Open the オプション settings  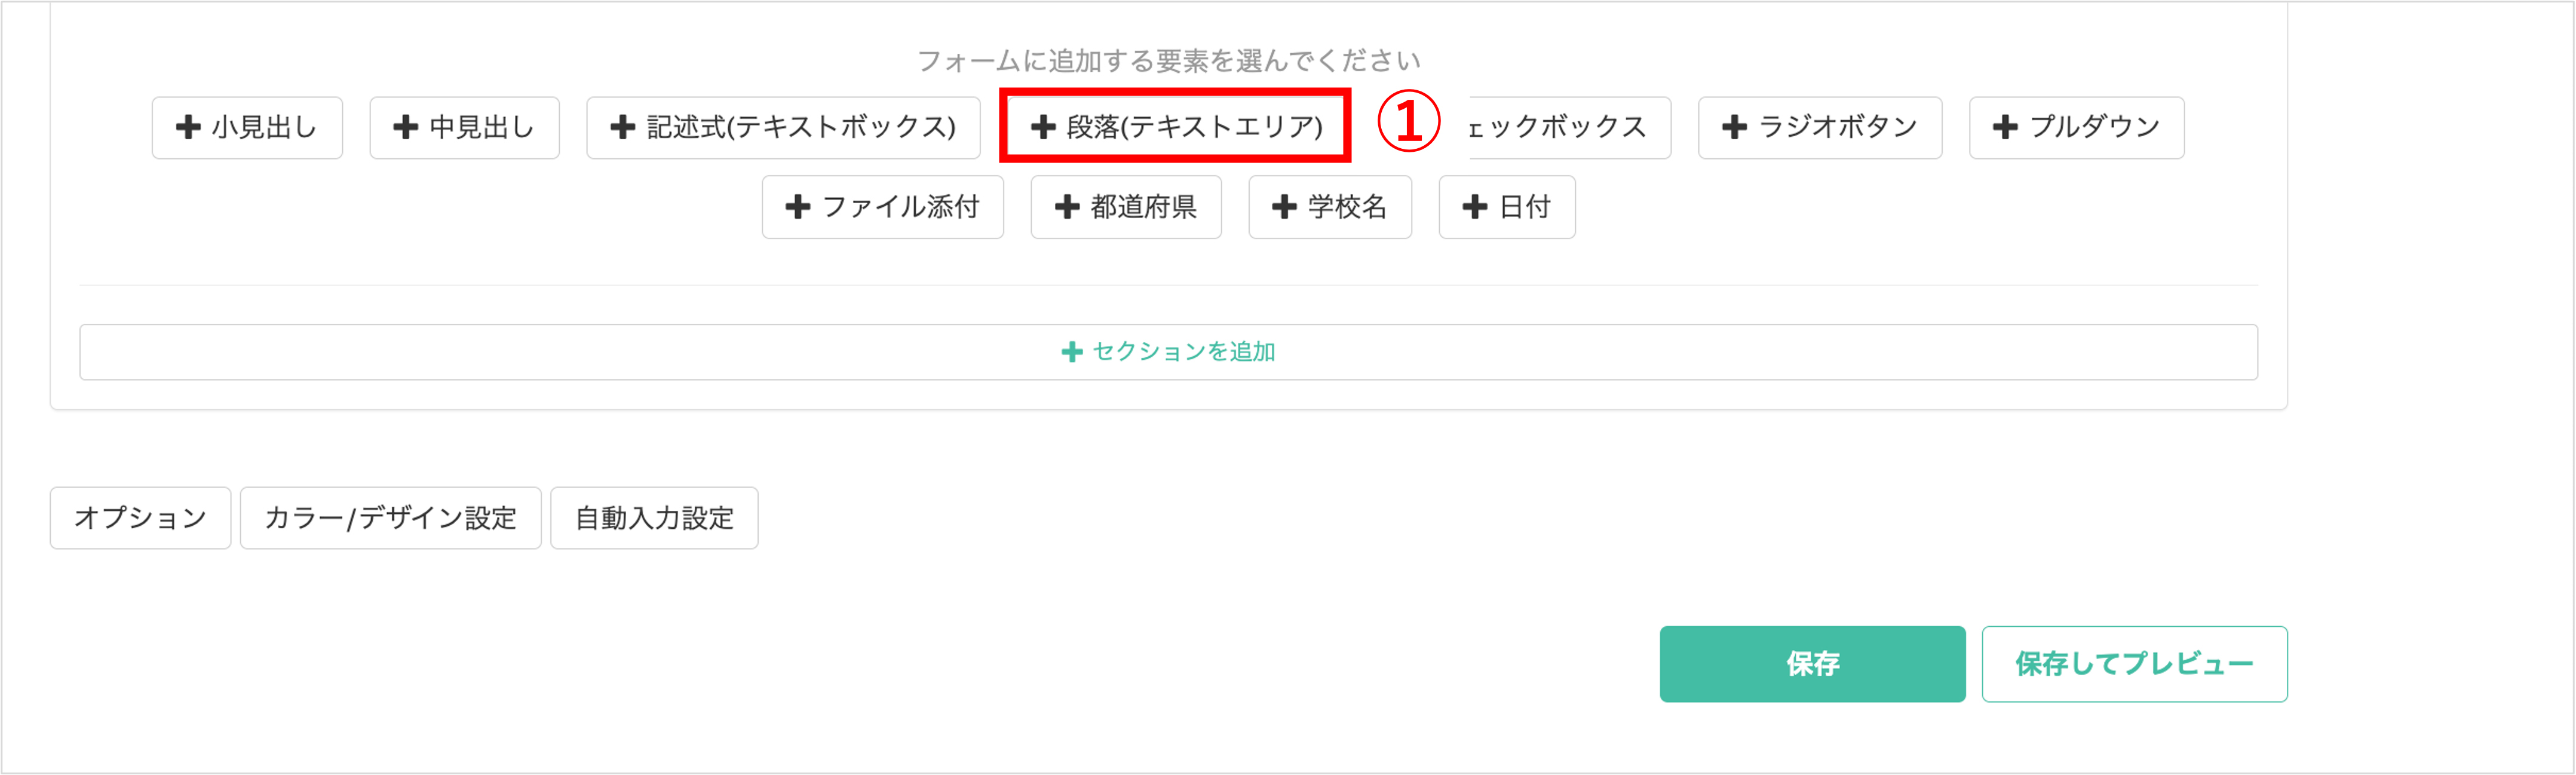click(x=140, y=518)
